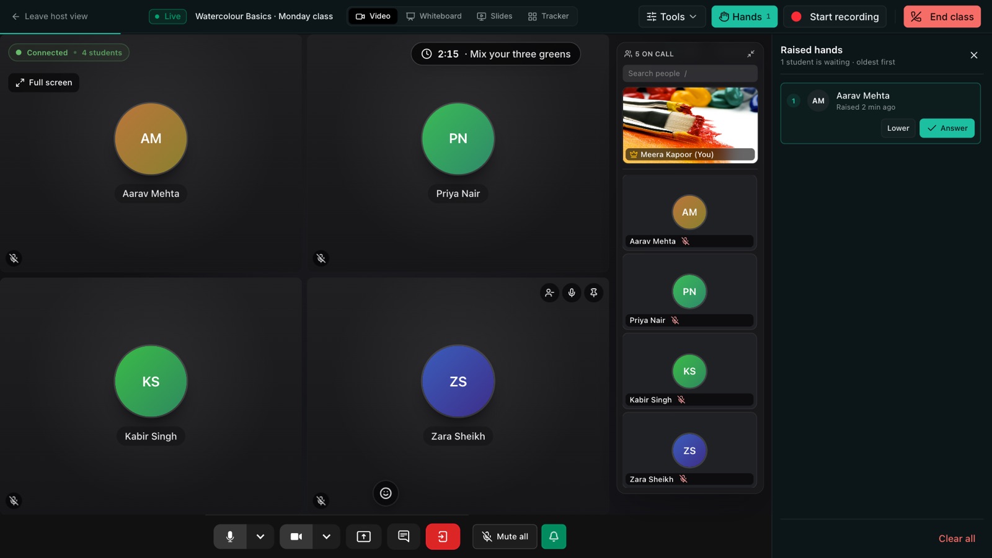Click Kabir Singh's muted icon in call list
The width and height of the screenshot is (992, 558).
tap(681, 400)
